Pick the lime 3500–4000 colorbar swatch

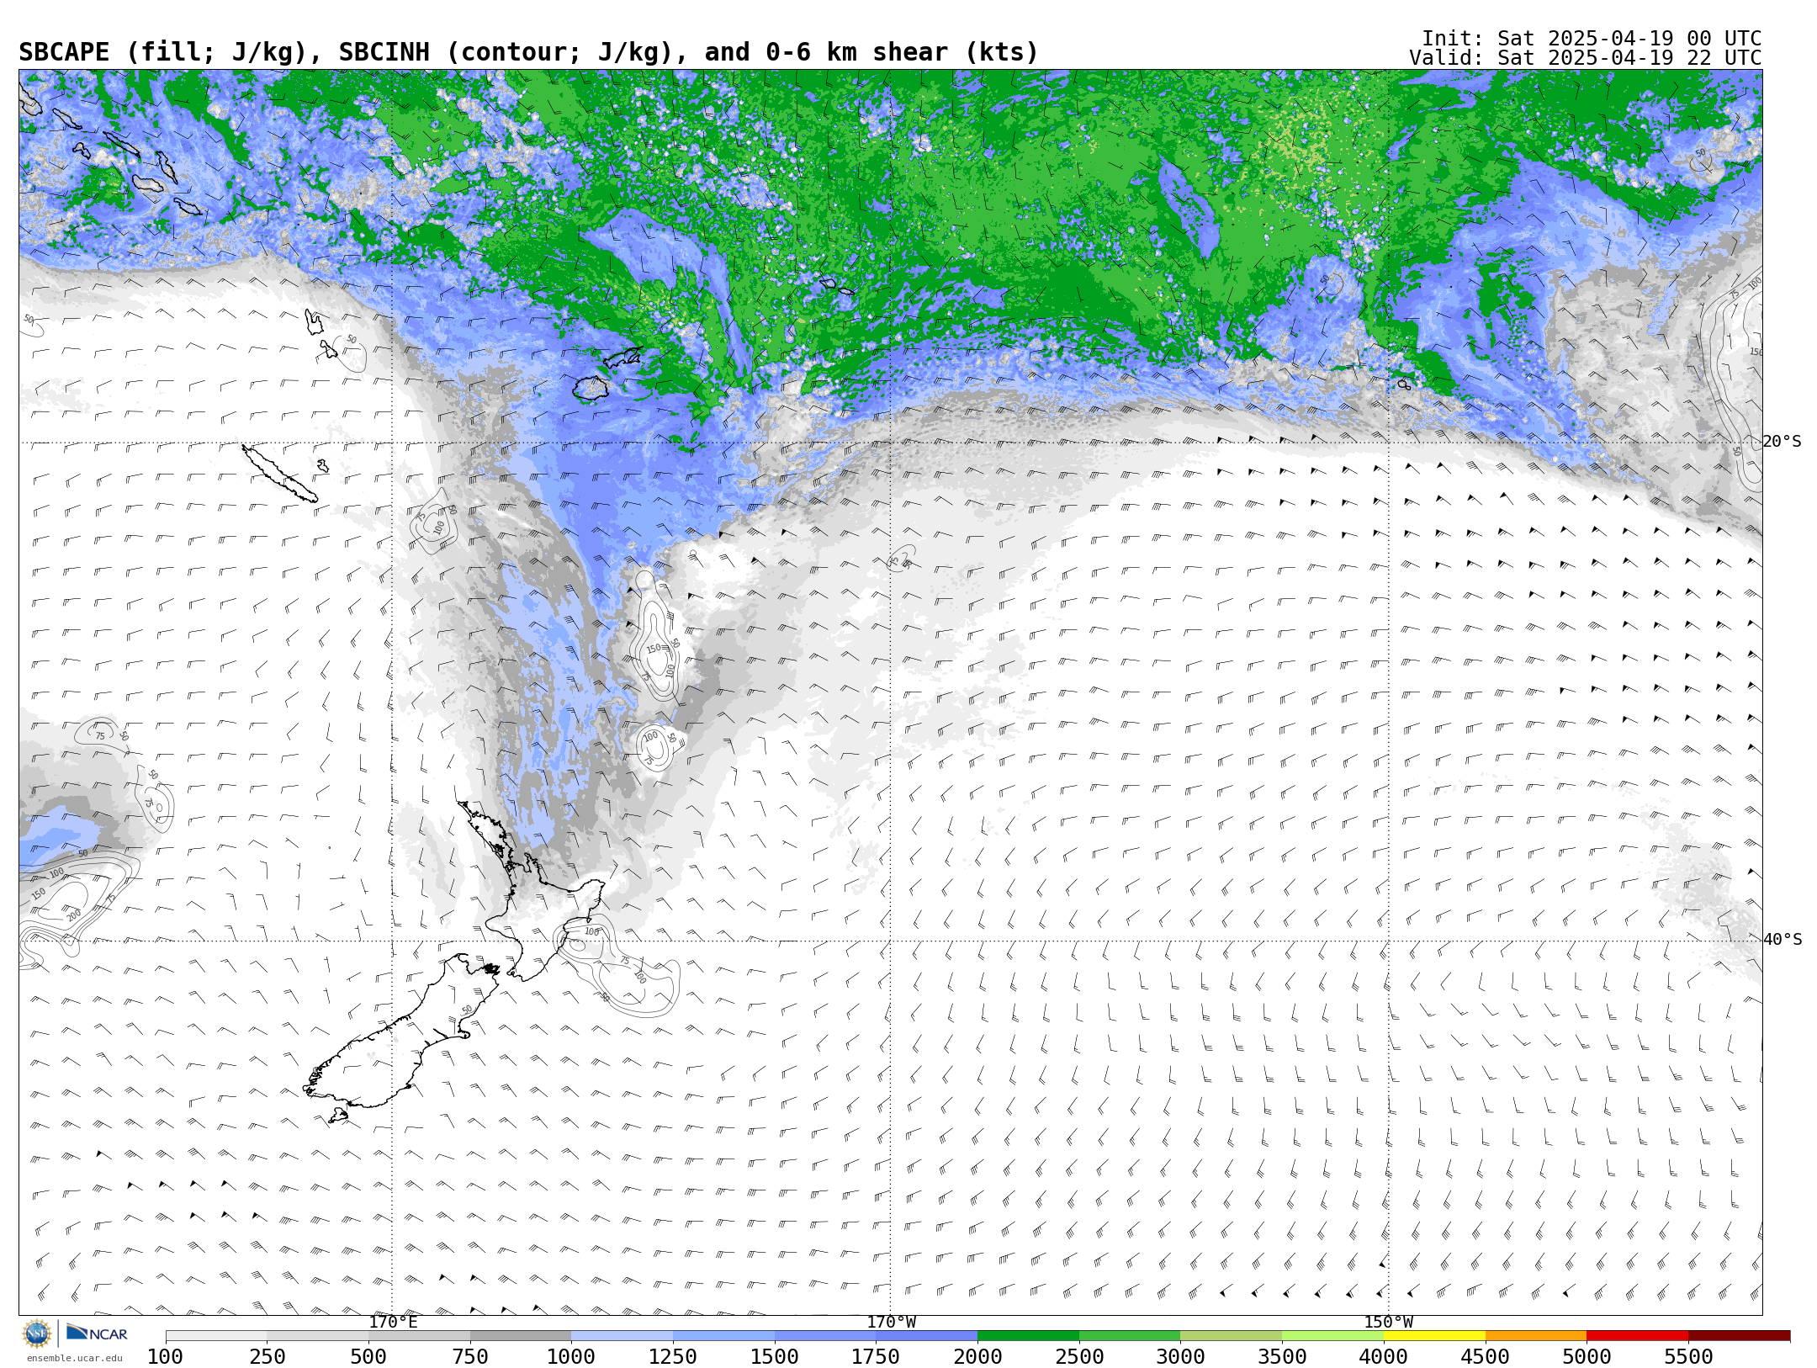[x=1332, y=1336]
